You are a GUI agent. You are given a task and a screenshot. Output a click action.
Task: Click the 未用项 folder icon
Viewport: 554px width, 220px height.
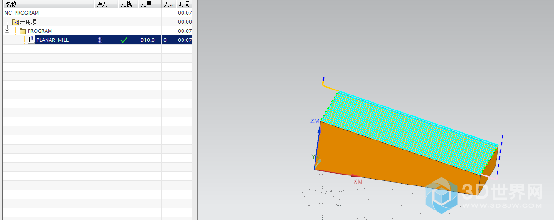(15, 22)
